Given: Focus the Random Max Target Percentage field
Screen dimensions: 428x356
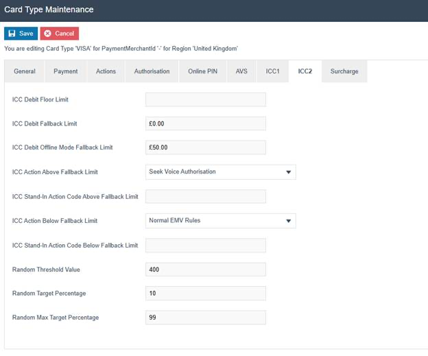Looking at the screenshot, I should click(x=205, y=318).
